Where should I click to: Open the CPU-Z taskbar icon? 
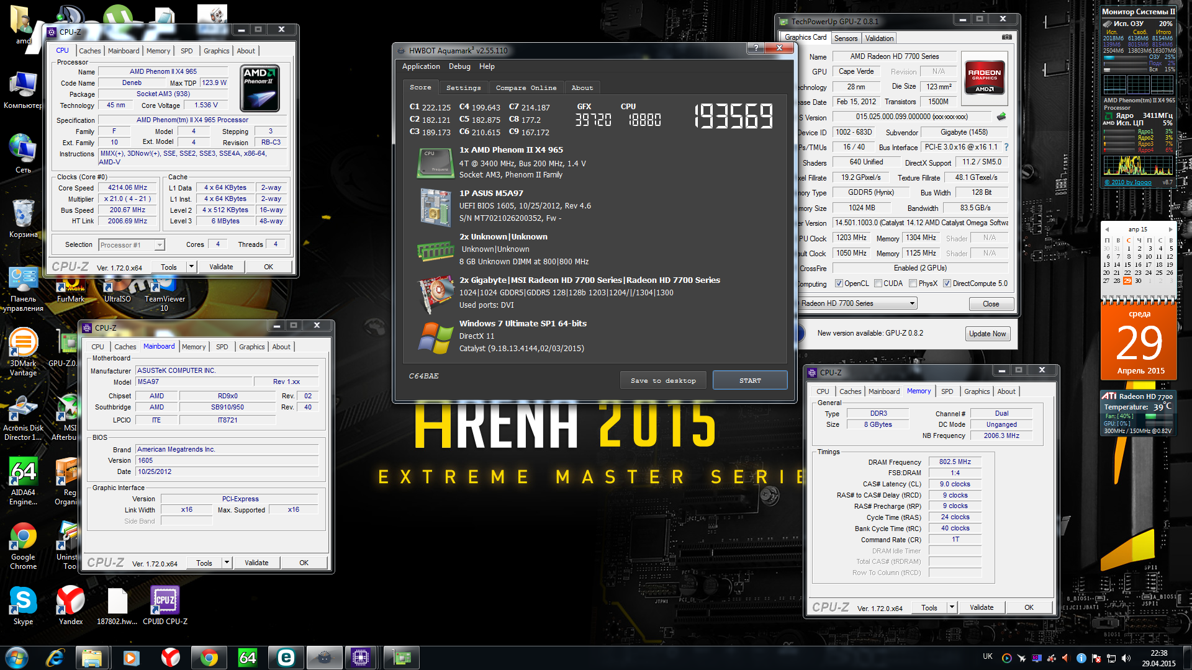tap(361, 658)
